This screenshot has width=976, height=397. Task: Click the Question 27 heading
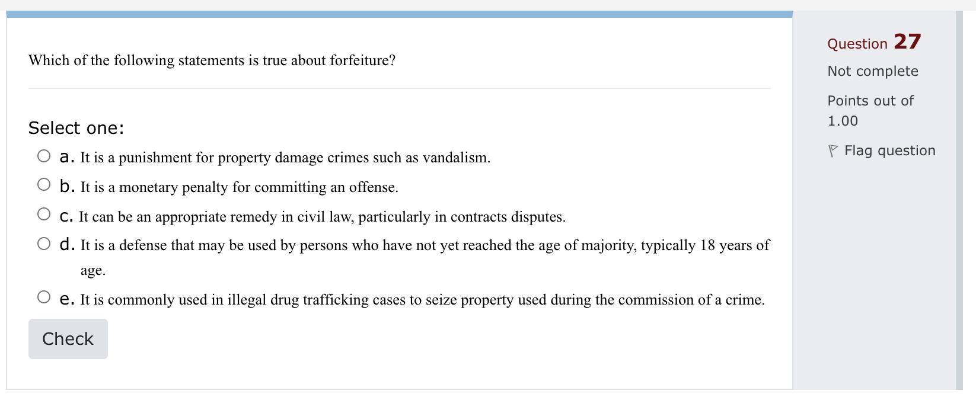[x=873, y=43]
